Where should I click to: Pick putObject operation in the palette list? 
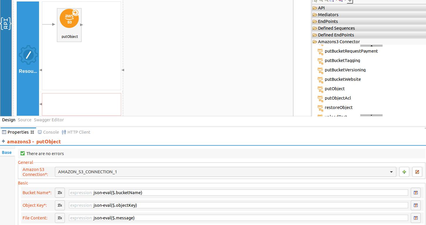[334, 89]
